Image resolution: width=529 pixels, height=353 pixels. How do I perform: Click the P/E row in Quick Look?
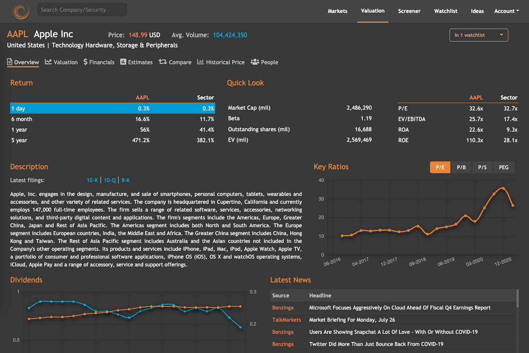point(458,109)
